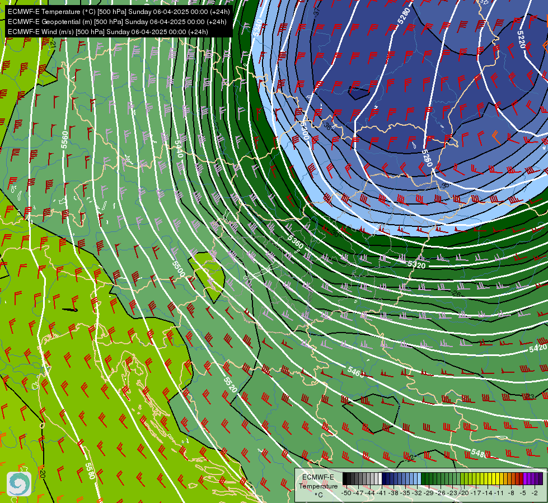Viewport: 548px width, 503px height.
Task: Click the -17 legend label
Action: [x=476, y=493]
